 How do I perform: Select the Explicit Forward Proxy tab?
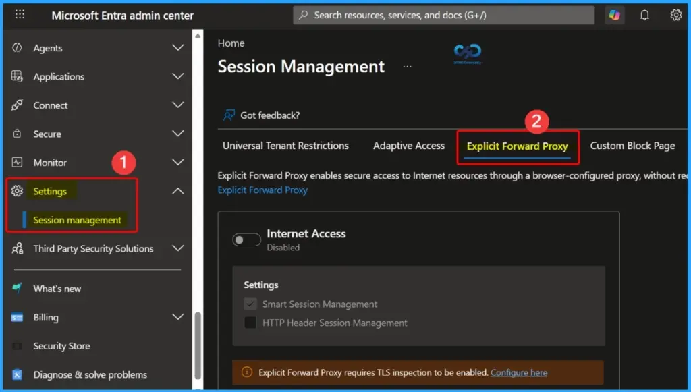(518, 146)
